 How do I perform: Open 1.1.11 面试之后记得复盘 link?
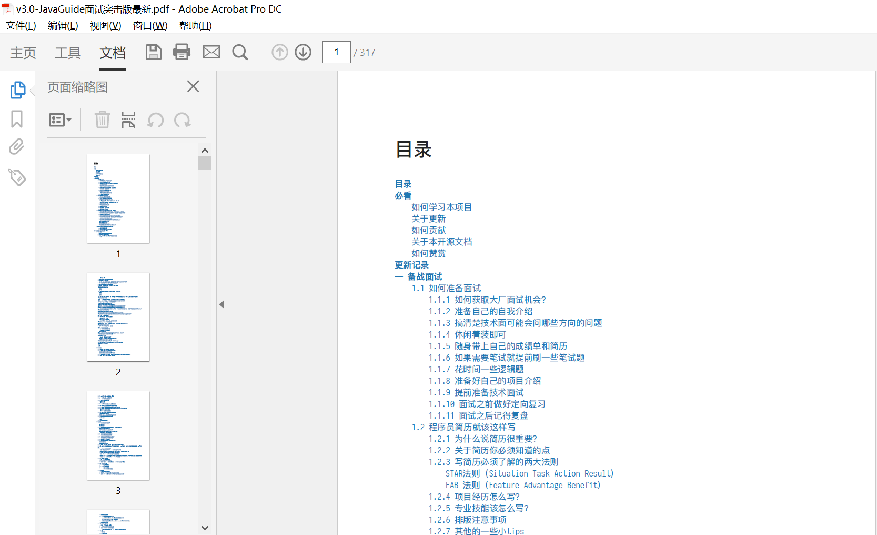coord(478,415)
